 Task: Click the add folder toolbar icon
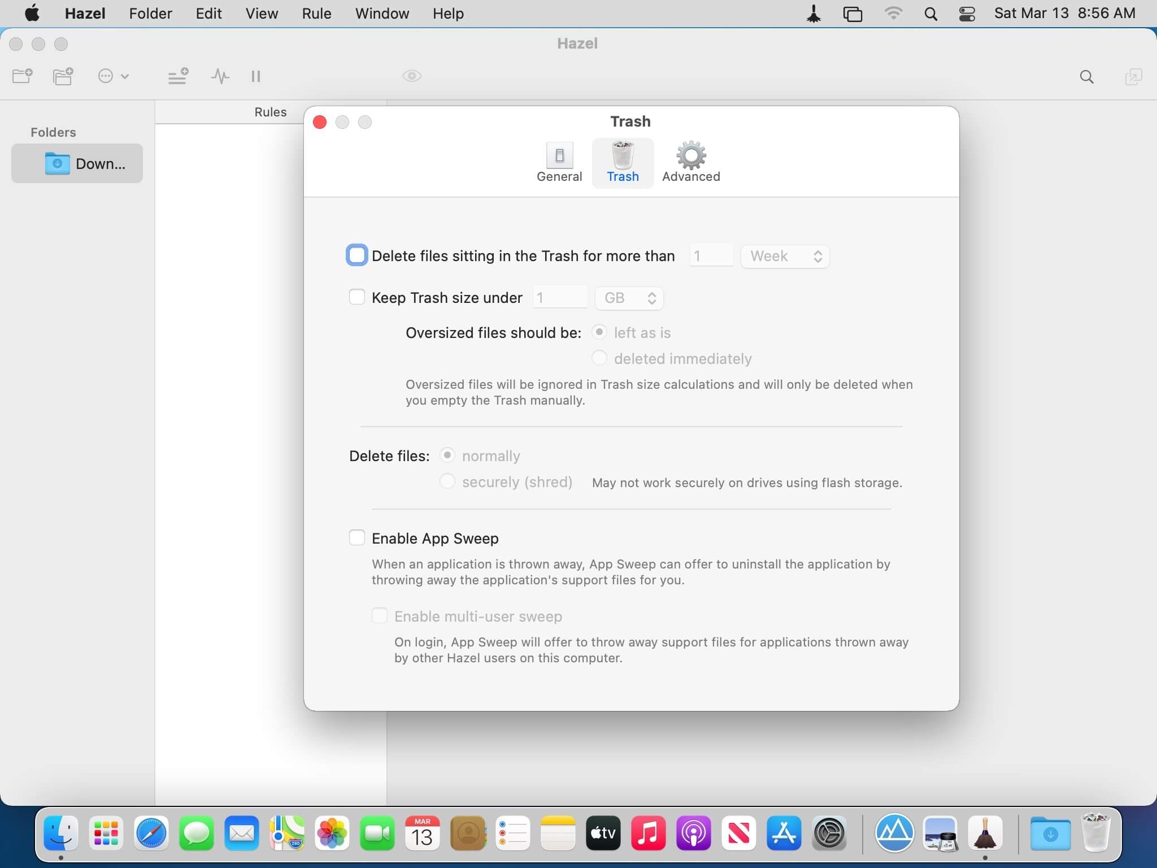(x=23, y=76)
